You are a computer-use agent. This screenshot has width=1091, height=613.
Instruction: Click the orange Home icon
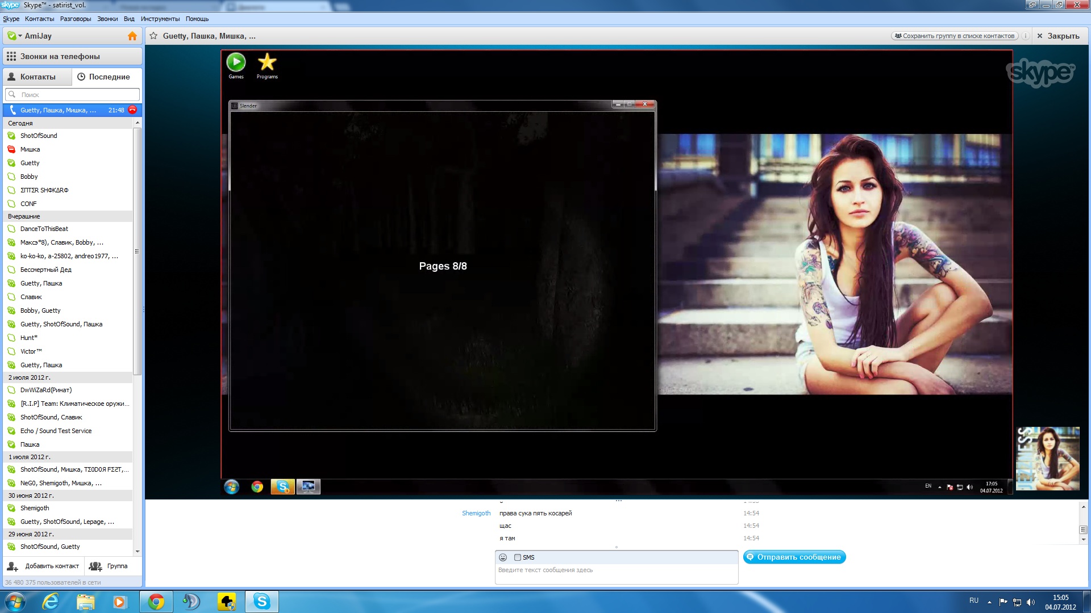tap(132, 36)
